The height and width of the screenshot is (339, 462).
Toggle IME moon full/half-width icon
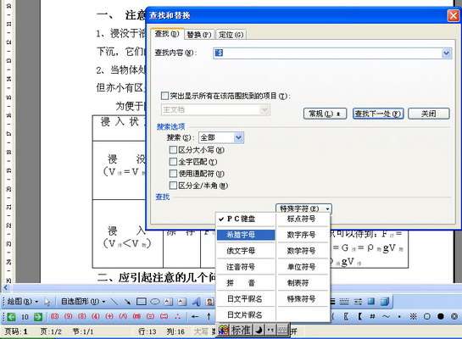click(259, 331)
